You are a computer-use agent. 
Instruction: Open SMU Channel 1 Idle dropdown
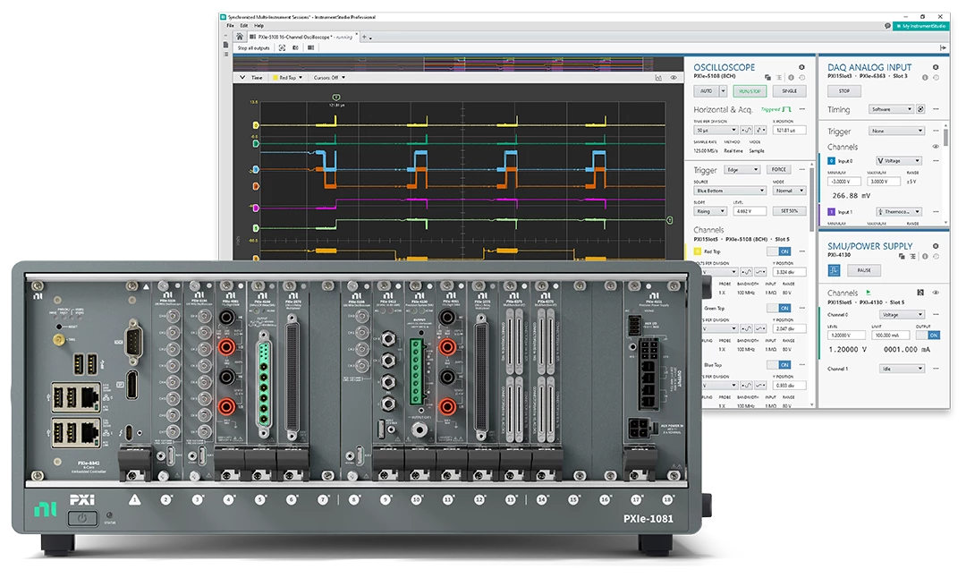[902, 369]
